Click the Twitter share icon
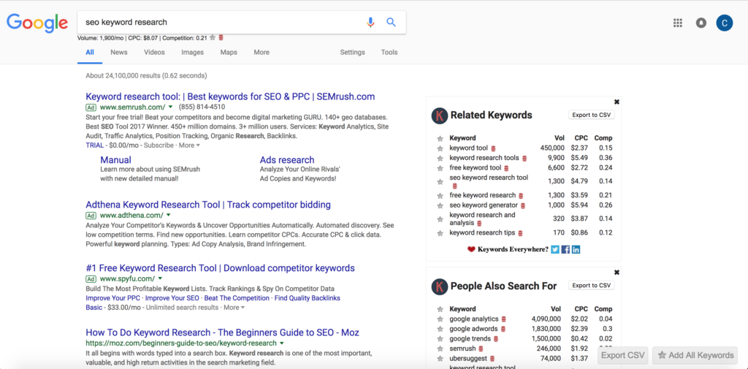The width and height of the screenshot is (748, 369). point(555,249)
